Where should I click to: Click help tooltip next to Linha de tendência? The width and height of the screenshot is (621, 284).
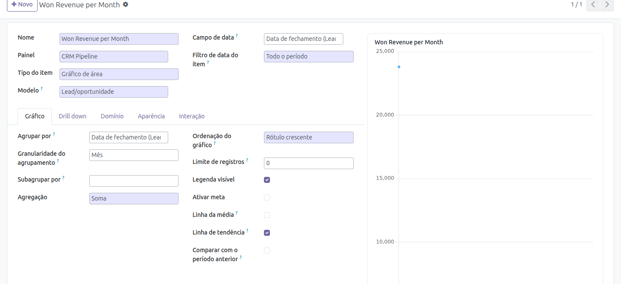pyautogui.click(x=248, y=231)
